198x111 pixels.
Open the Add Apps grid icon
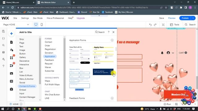pyautogui.click(x=11, y=58)
